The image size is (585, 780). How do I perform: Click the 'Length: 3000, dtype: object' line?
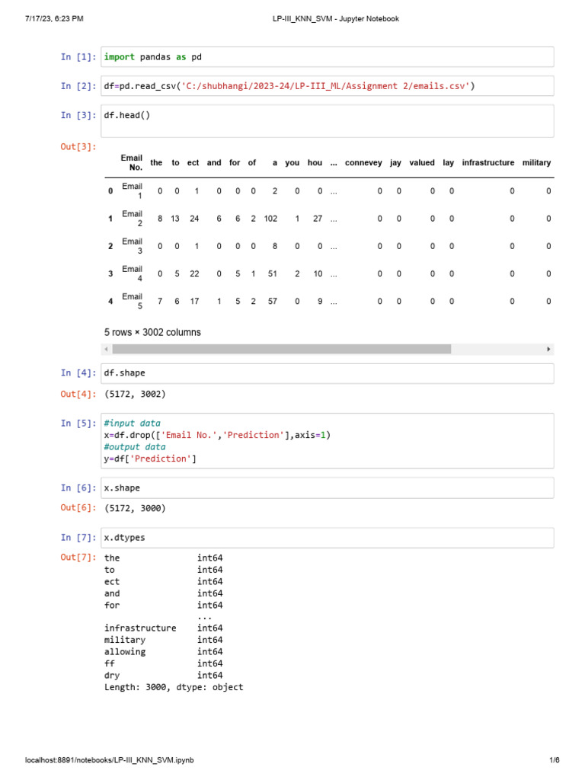pyautogui.click(x=174, y=687)
